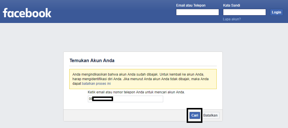Click the facebook logo in header
Viewport: 288px width, 128px height.
tap(27, 13)
